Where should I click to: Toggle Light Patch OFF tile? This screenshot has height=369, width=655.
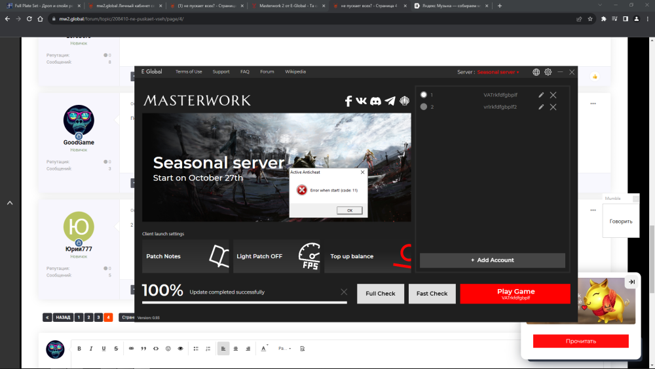pyautogui.click(x=276, y=256)
